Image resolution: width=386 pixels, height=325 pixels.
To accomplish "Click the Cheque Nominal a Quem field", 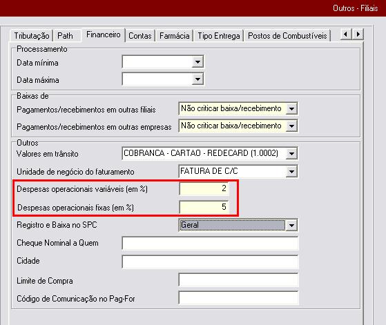I will [x=210, y=244].
